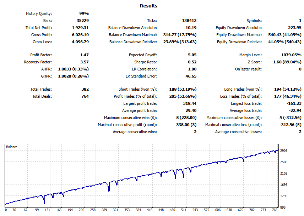Click the Gross Loss value -4 096.79
The height and width of the screenshot is (216, 304).
79,42
